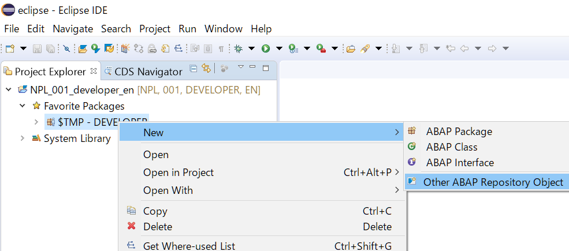Open the Forward navigation history dropdown
Image resolution: width=569 pixels, height=251 pixels.
click(x=505, y=48)
